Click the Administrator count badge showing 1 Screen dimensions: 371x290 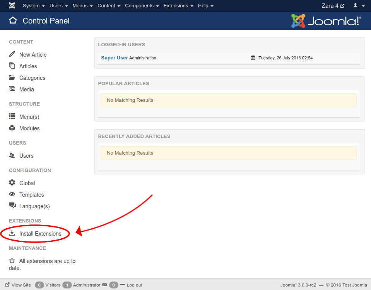point(67,285)
